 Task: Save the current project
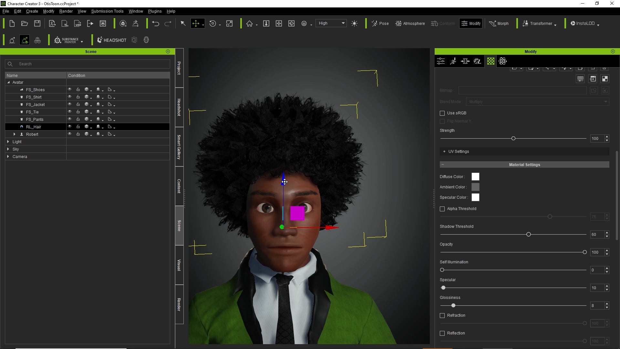(37, 24)
